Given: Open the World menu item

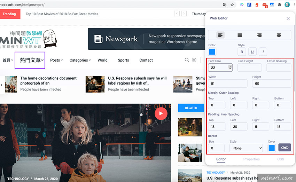Looking at the screenshot, I should point(102,60).
